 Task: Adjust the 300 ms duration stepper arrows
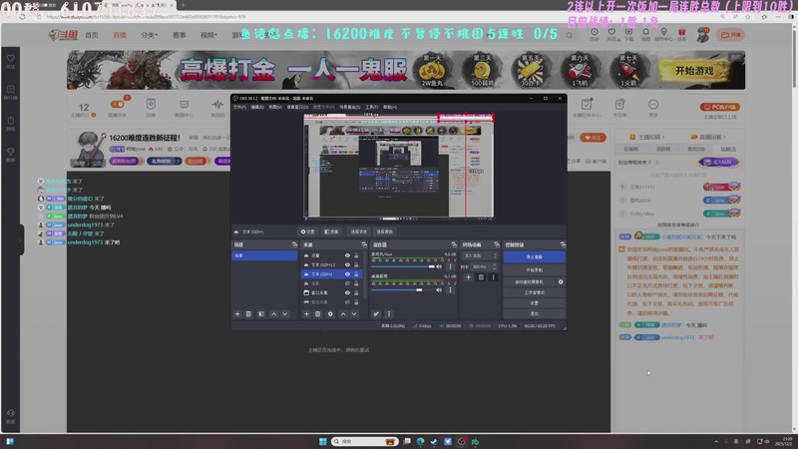pos(494,266)
